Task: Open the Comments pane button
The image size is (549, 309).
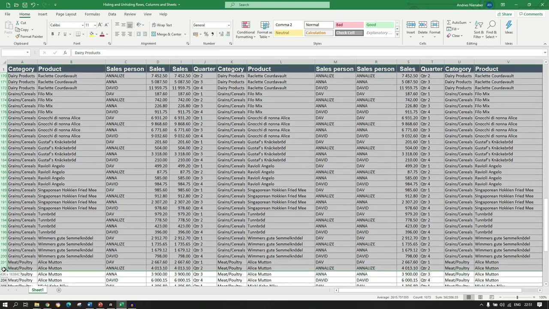Action: tap(531, 14)
